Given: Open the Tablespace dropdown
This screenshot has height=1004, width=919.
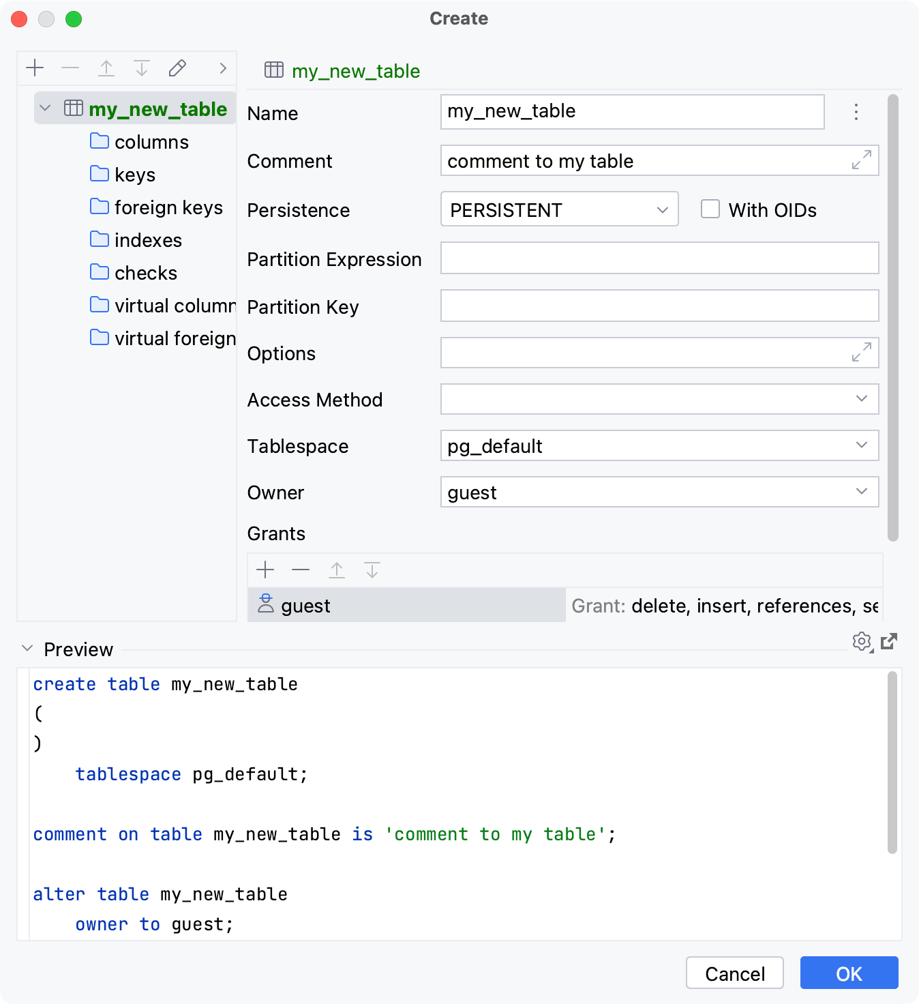Looking at the screenshot, I should pyautogui.click(x=659, y=445).
